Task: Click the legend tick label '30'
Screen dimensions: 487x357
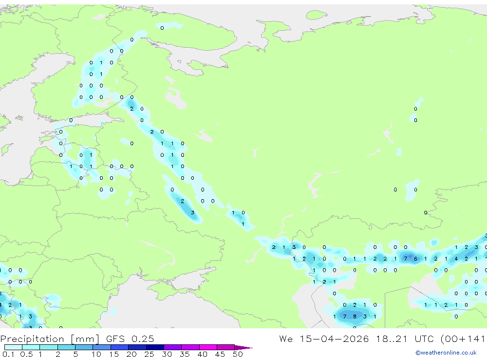Action: click(x=167, y=354)
